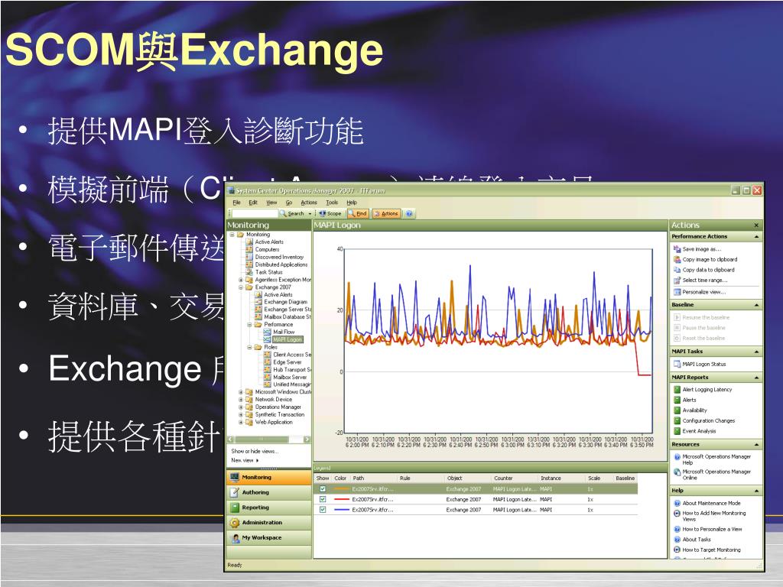The width and height of the screenshot is (783, 587).
Task: Click the search input field in toolbar
Action: [255, 214]
